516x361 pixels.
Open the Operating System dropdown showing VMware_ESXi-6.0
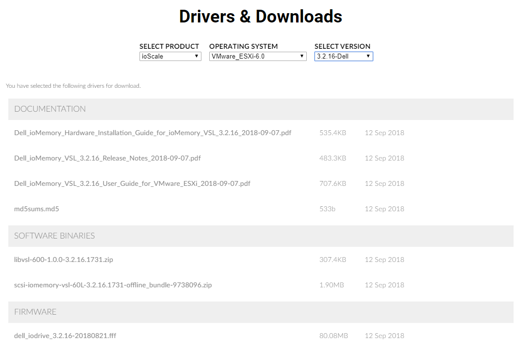(x=258, y=56)
